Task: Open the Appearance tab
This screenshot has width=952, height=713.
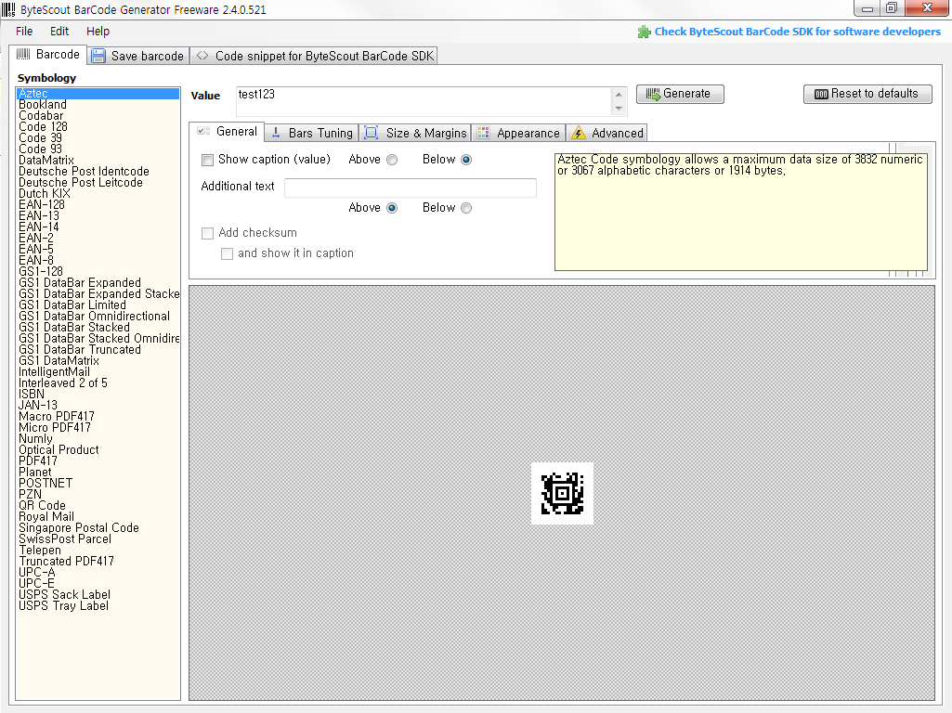Action: point(518,133)
